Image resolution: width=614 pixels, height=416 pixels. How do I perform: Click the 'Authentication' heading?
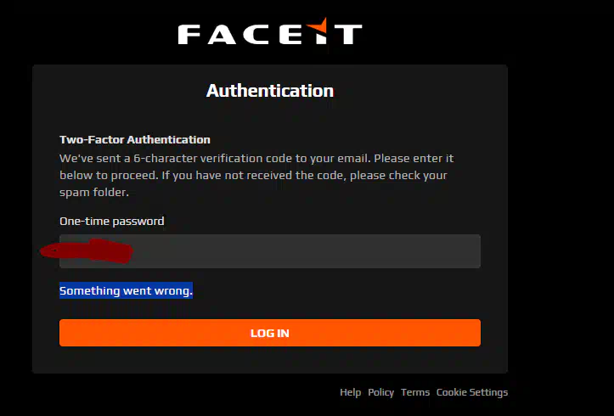(x=269, y=91)
